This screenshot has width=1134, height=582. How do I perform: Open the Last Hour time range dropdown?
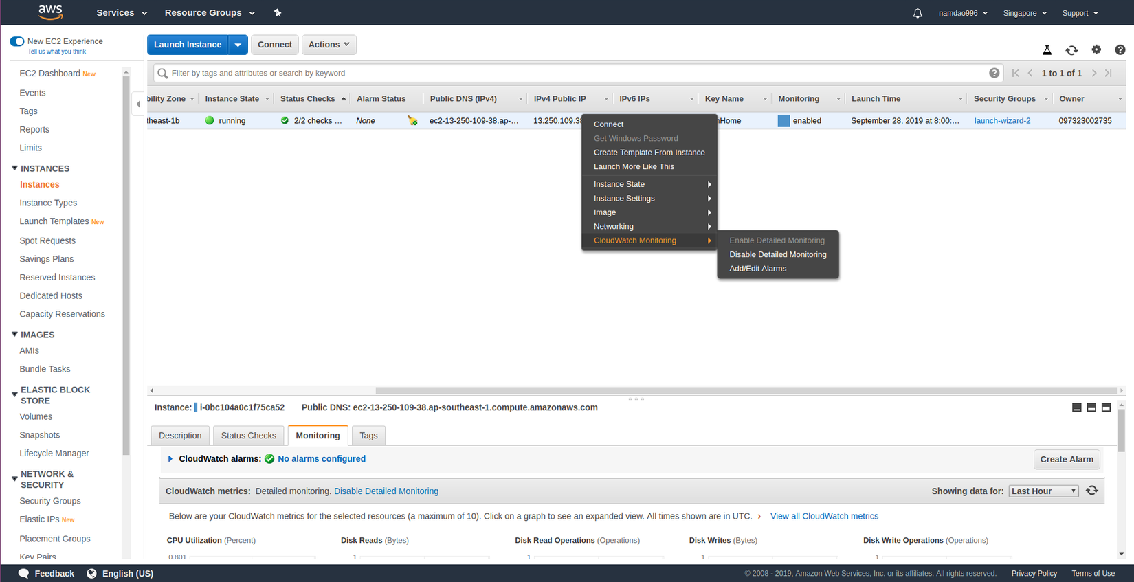click(1043, 491)
